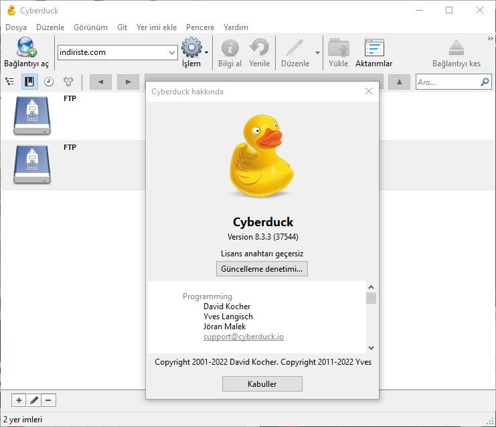
Task: Open the Yer imi ekle menu
Action: [x=157, y=27]
